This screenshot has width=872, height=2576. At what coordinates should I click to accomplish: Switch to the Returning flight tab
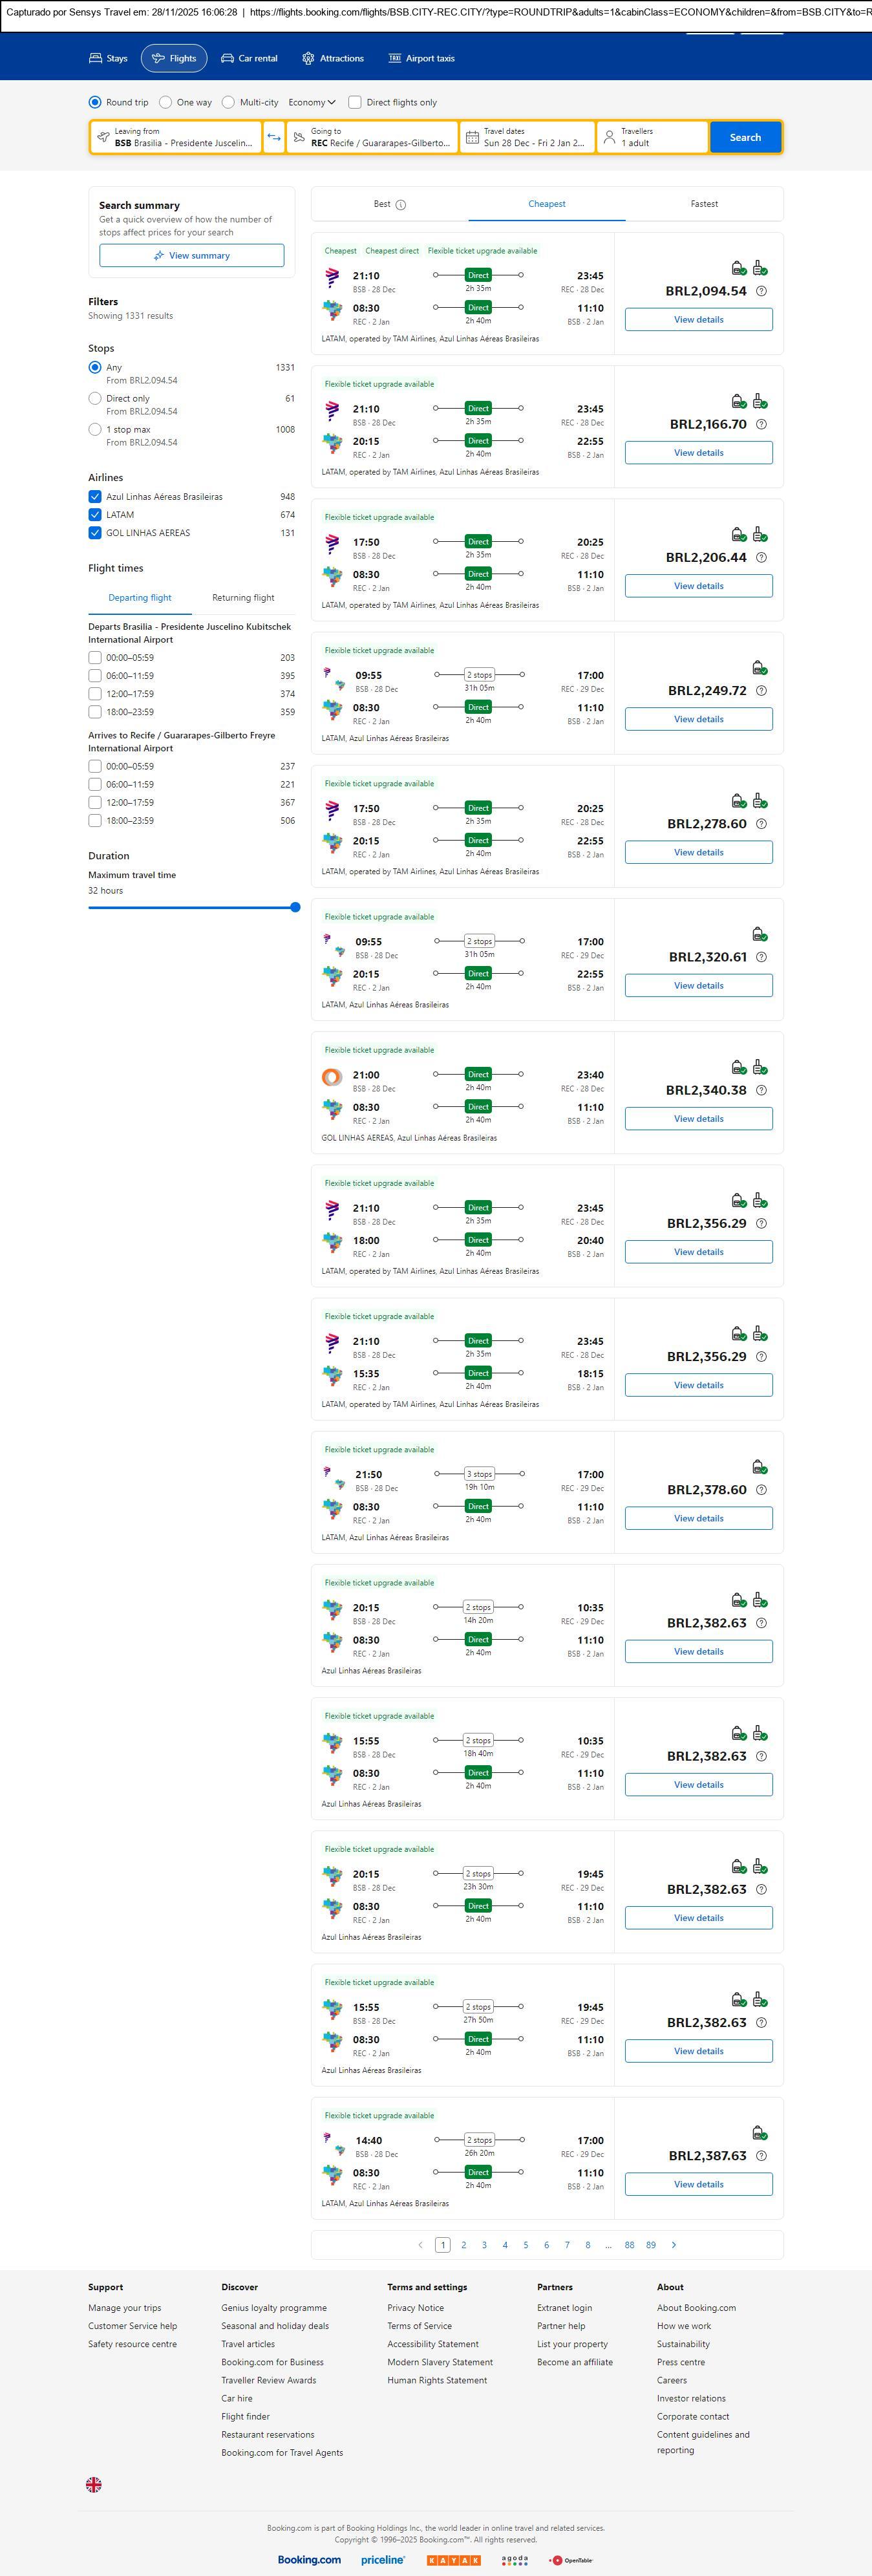243,598
